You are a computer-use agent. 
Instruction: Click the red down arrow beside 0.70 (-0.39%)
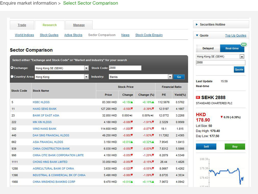click(222, 117)
